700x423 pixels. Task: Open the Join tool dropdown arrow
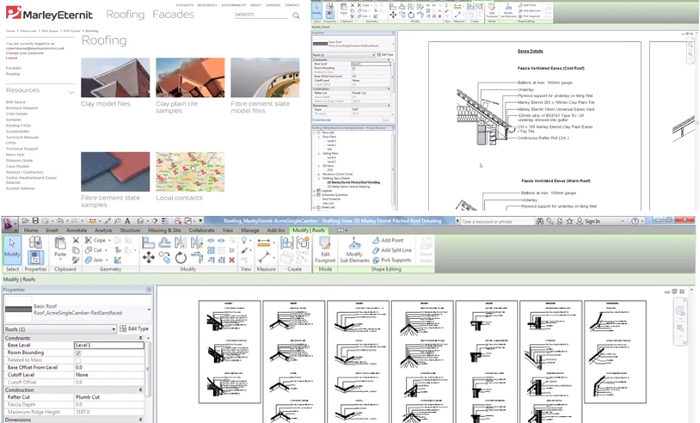107,260
